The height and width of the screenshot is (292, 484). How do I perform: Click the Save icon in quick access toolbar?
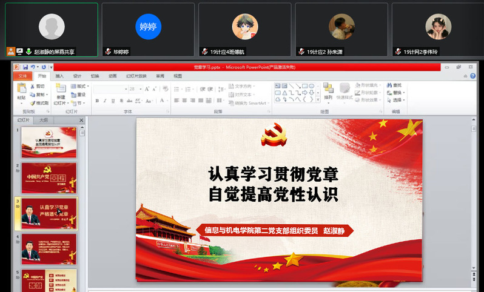[25, 67]
